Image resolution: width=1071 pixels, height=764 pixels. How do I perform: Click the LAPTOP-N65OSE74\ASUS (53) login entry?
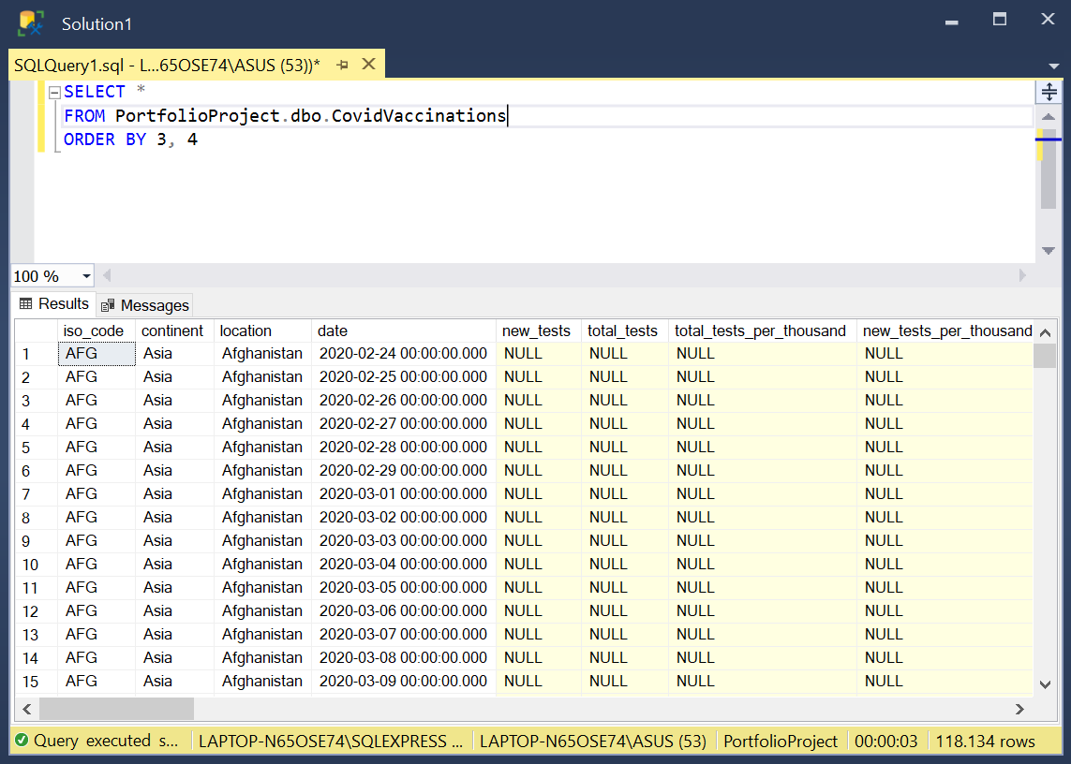pyautogui.click(x=593, y=742)
